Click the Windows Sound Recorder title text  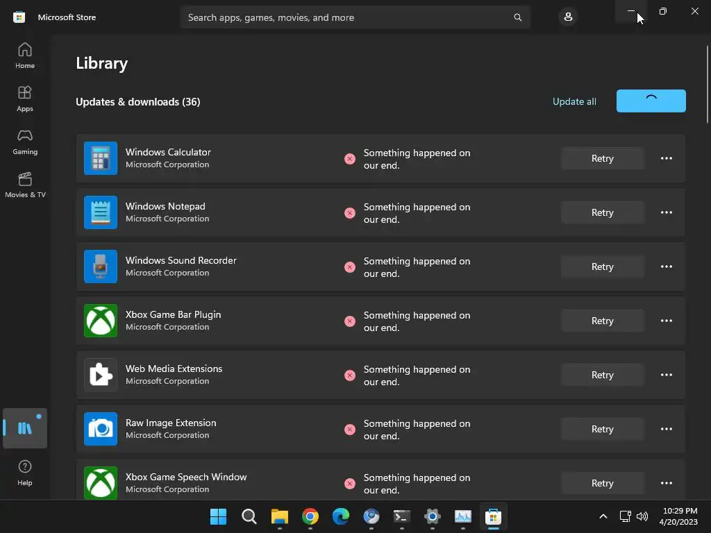[x=181, y=261]
